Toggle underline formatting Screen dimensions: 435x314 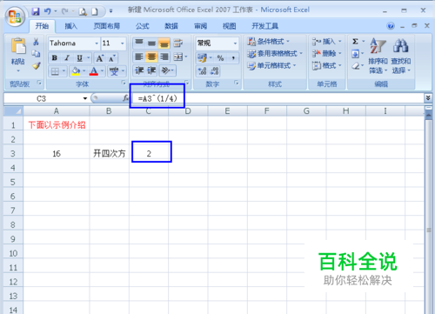pyautogui.click(x=79, y=58)
